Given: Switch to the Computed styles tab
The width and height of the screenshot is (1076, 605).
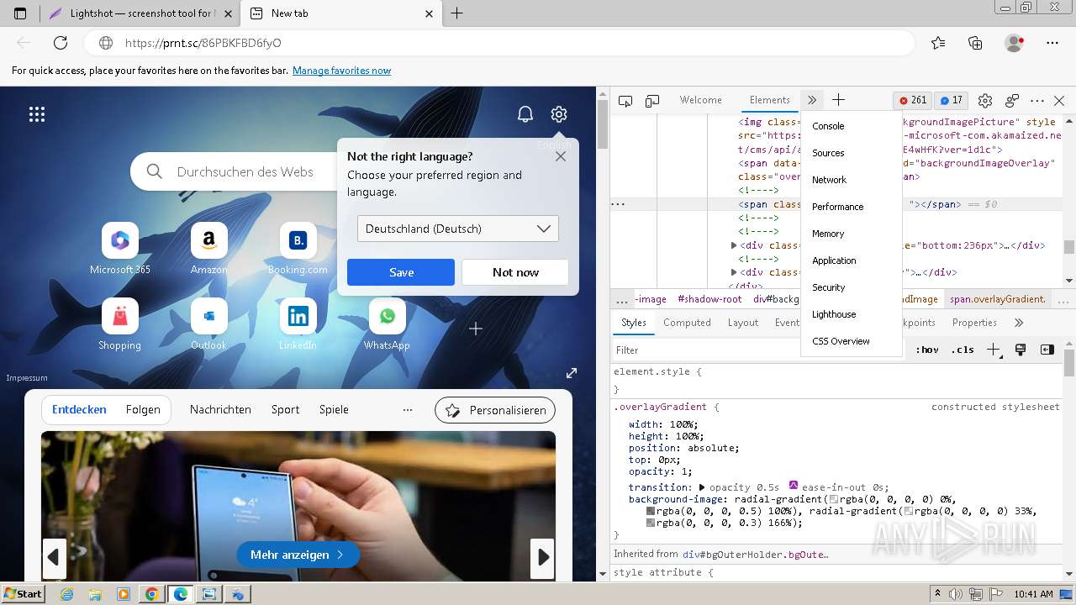Looking at the screenshot, I should (x=687, y=323).
